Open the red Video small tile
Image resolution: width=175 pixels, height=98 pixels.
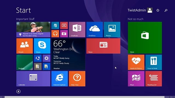64,25
